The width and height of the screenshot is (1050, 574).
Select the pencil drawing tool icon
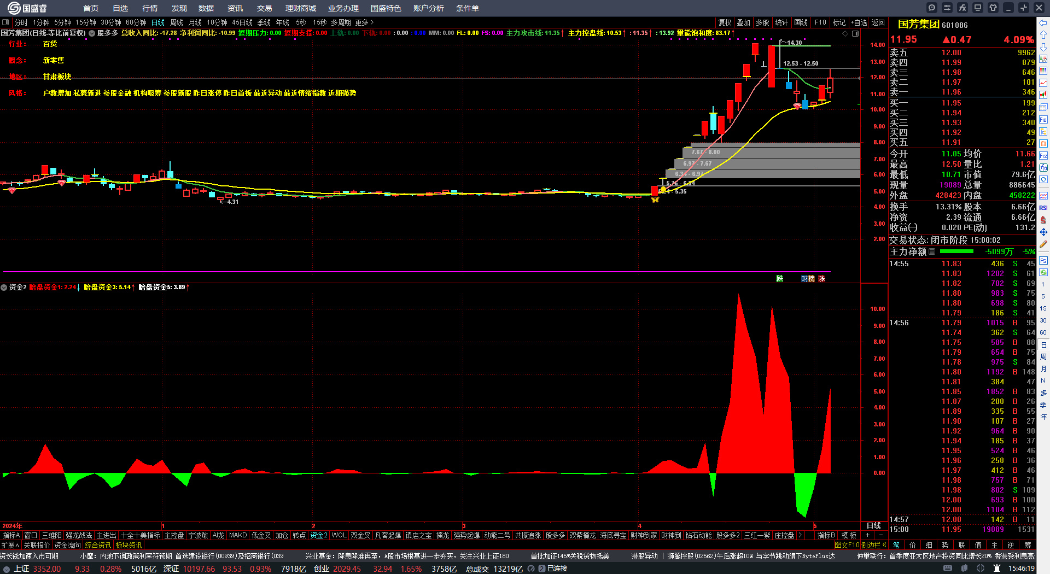(x=1043, y=244)
